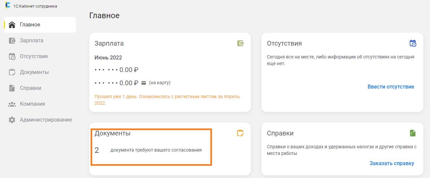Reveal the hidden salary amount above the card amount
Viewport: 430px width, 178px height.
(x=116, y=70)
